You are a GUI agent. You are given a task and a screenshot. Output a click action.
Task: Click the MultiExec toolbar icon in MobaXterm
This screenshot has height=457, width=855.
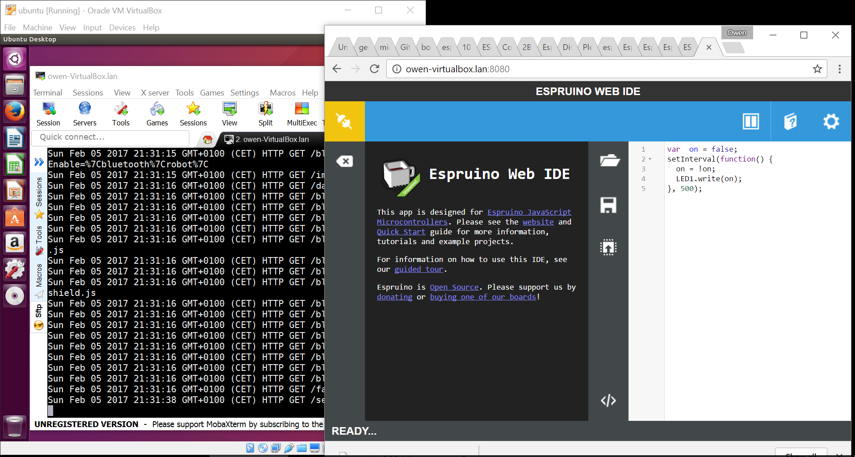click(x=302, y=114)
